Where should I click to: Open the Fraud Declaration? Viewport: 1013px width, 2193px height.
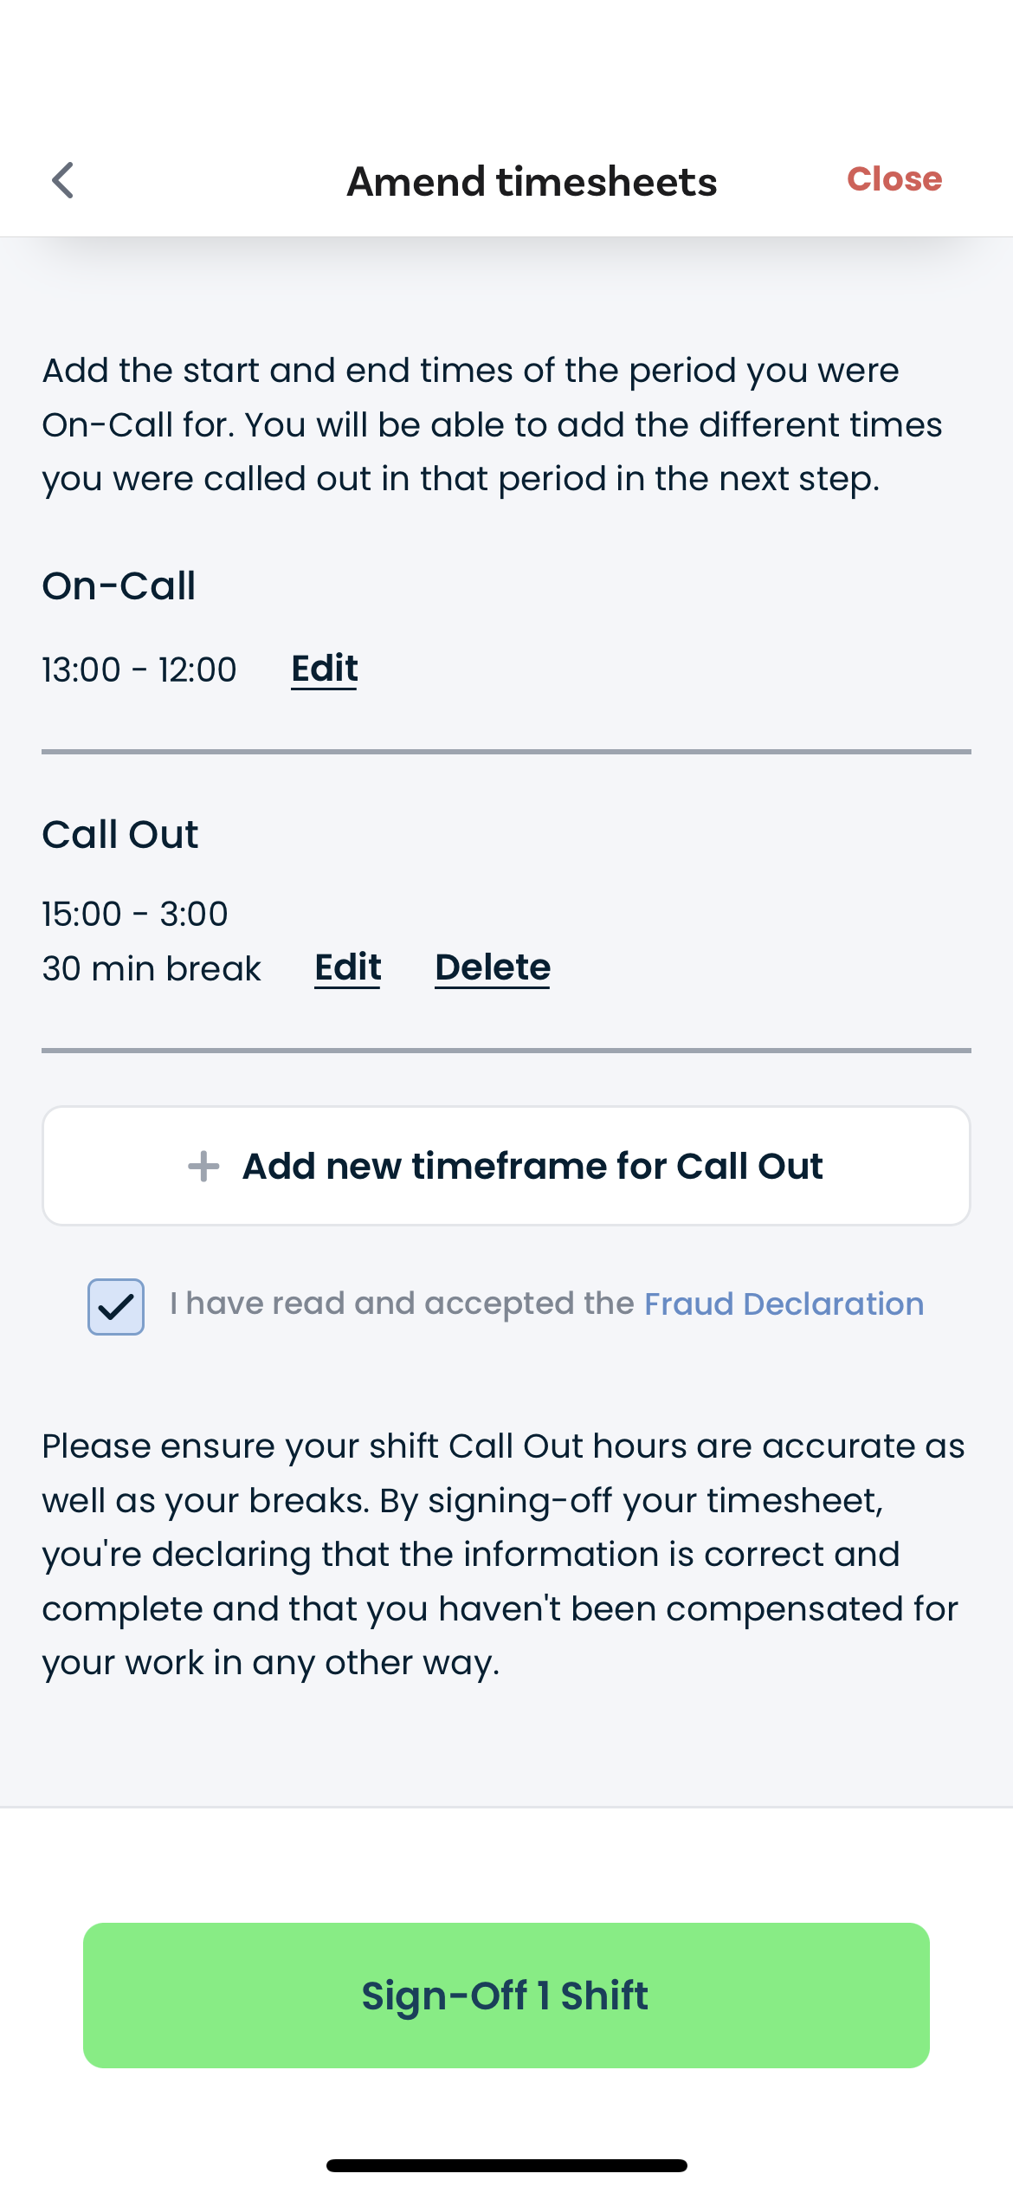[x=783, y=1303]
